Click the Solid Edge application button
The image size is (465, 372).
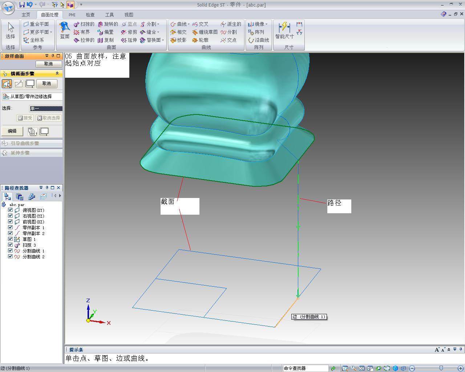point(8,7)
